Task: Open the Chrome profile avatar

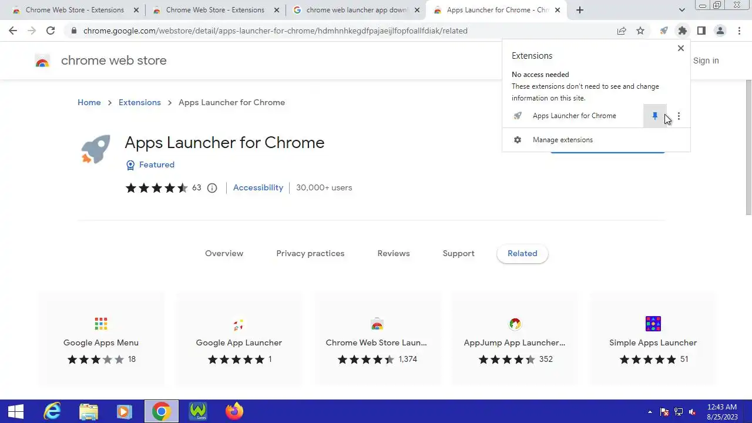Action: coord(720,31)
